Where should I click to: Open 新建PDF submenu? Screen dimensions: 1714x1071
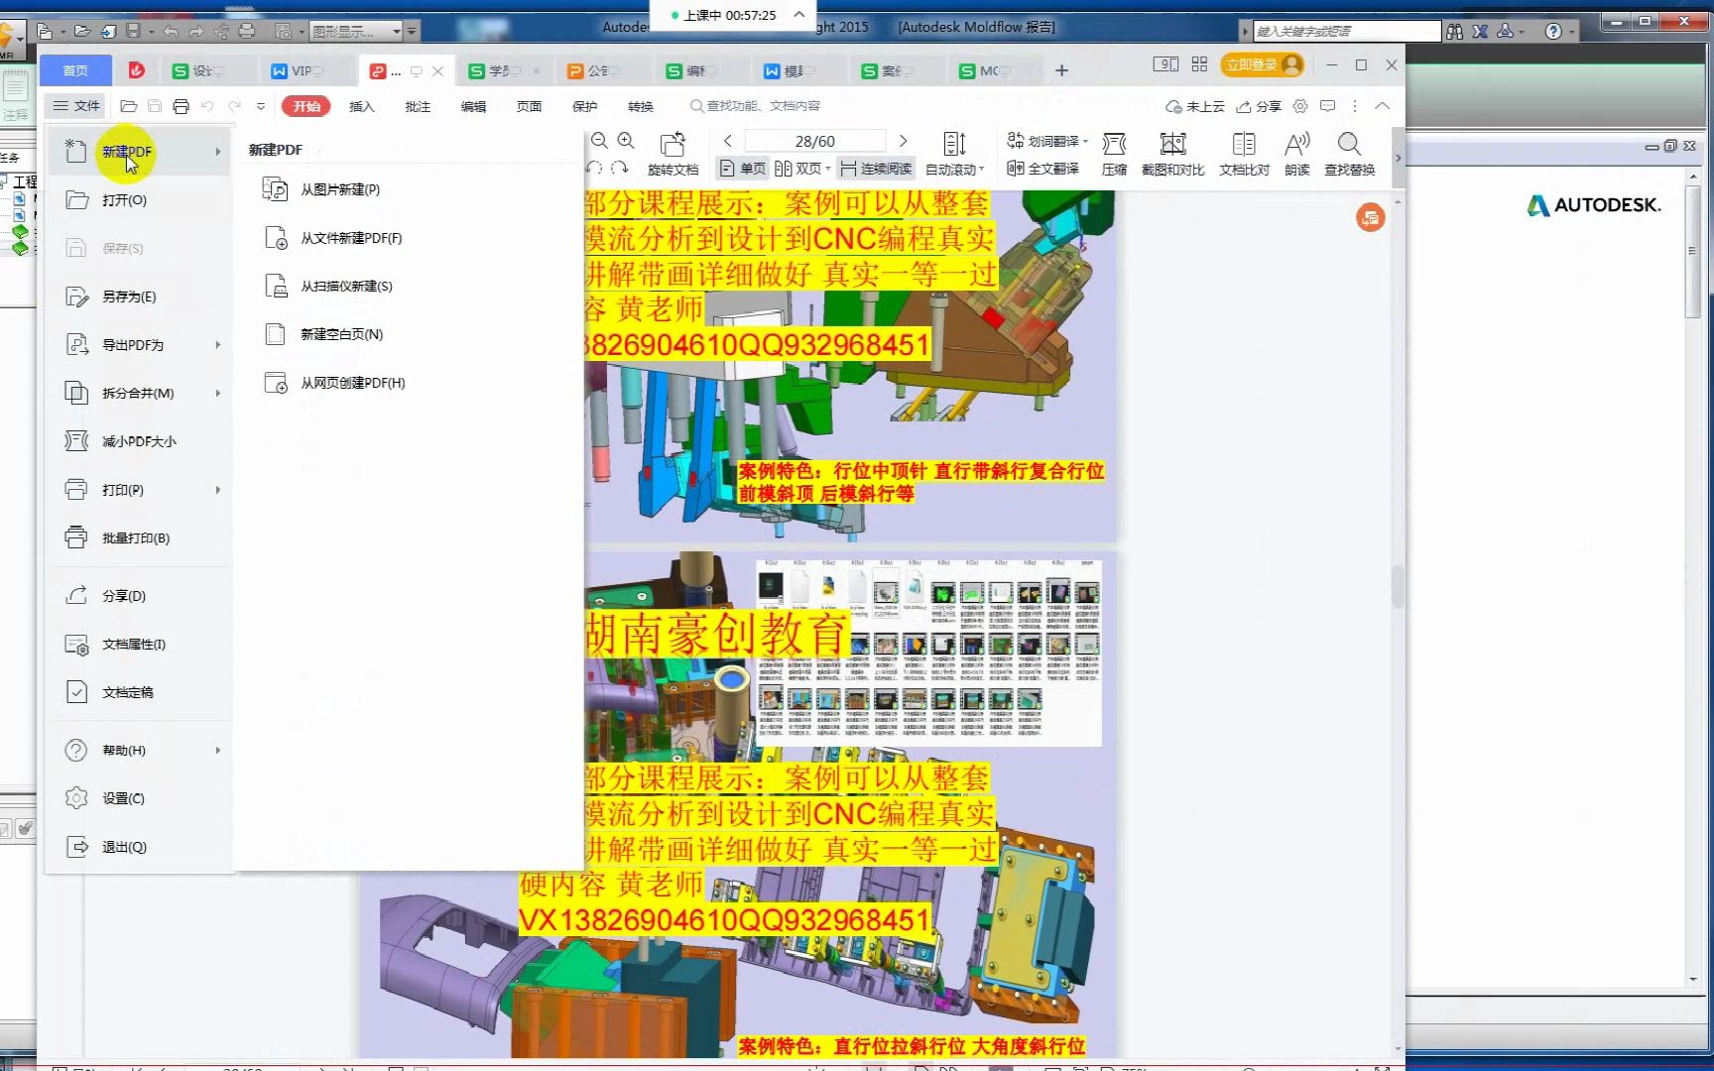pyautogui.click(x=139, y=152)
